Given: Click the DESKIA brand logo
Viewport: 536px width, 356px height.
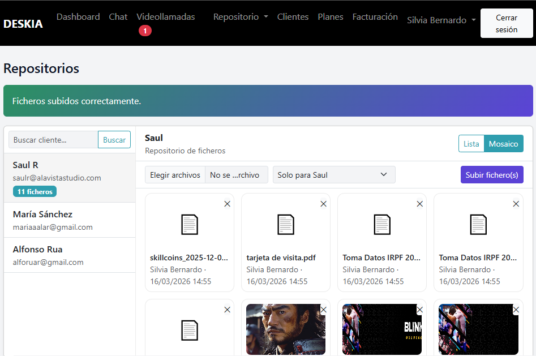Looking at the screenshot, I should [x=23, y=24].
